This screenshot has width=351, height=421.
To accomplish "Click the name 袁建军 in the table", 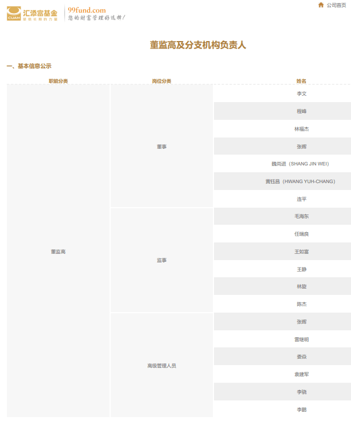I will click(x=301, y=374).
